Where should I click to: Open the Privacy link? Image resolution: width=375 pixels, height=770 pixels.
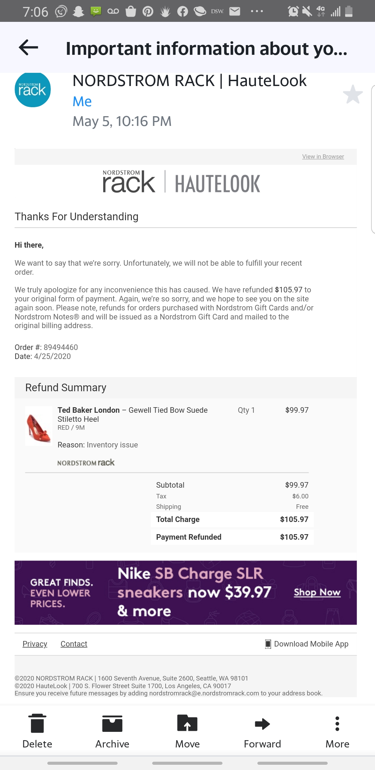(x=35, y=644)
